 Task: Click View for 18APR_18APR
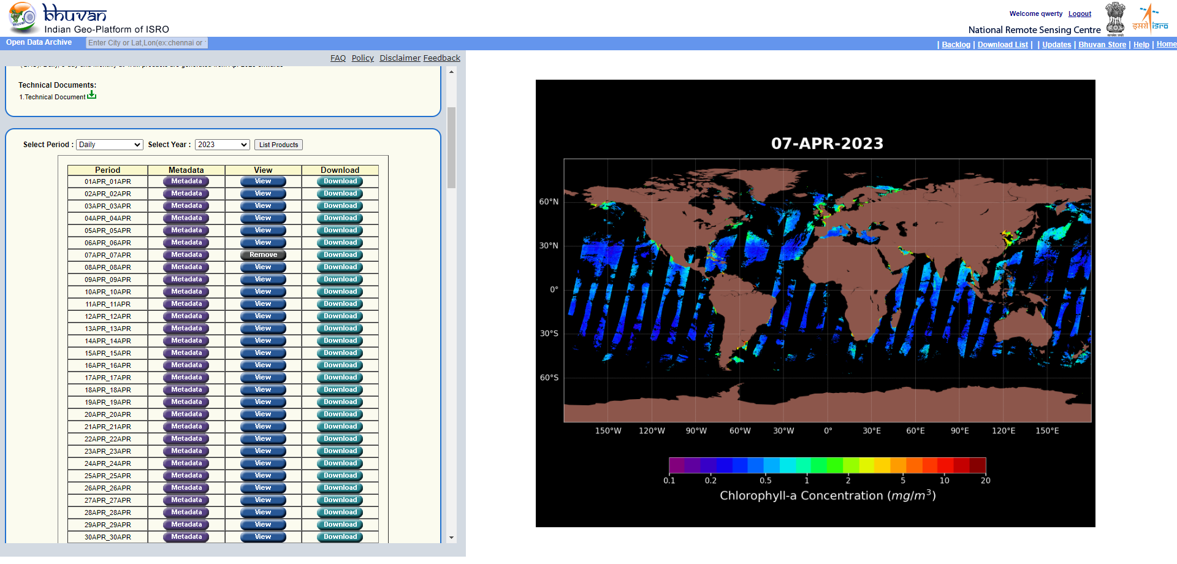click(263, 390)
